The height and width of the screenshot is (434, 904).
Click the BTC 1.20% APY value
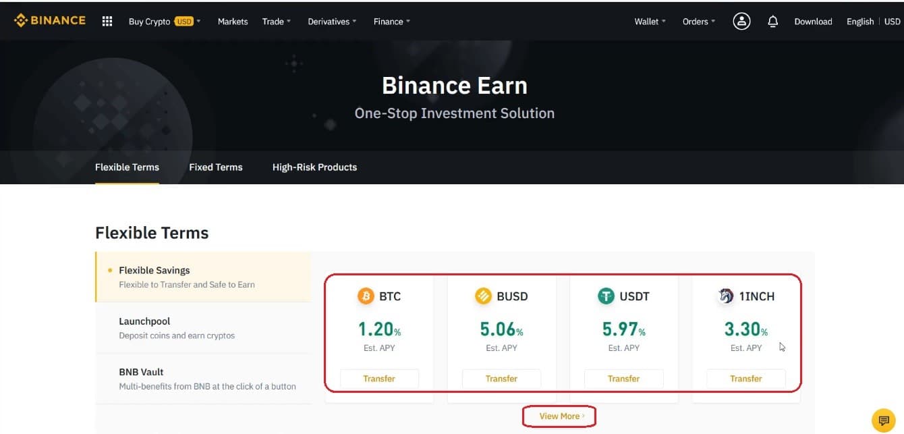click(x=379, y=329)
